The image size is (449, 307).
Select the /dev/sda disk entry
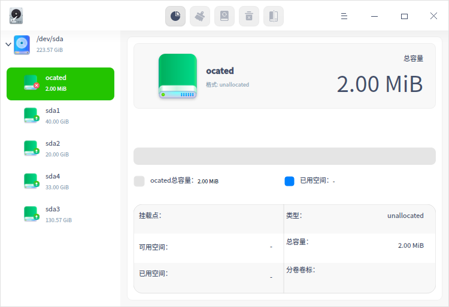(x=60, y=44)
